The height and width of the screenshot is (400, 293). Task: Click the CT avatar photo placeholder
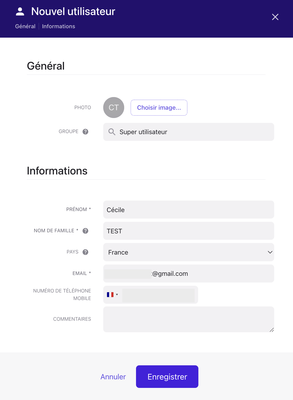pos(114,108)
